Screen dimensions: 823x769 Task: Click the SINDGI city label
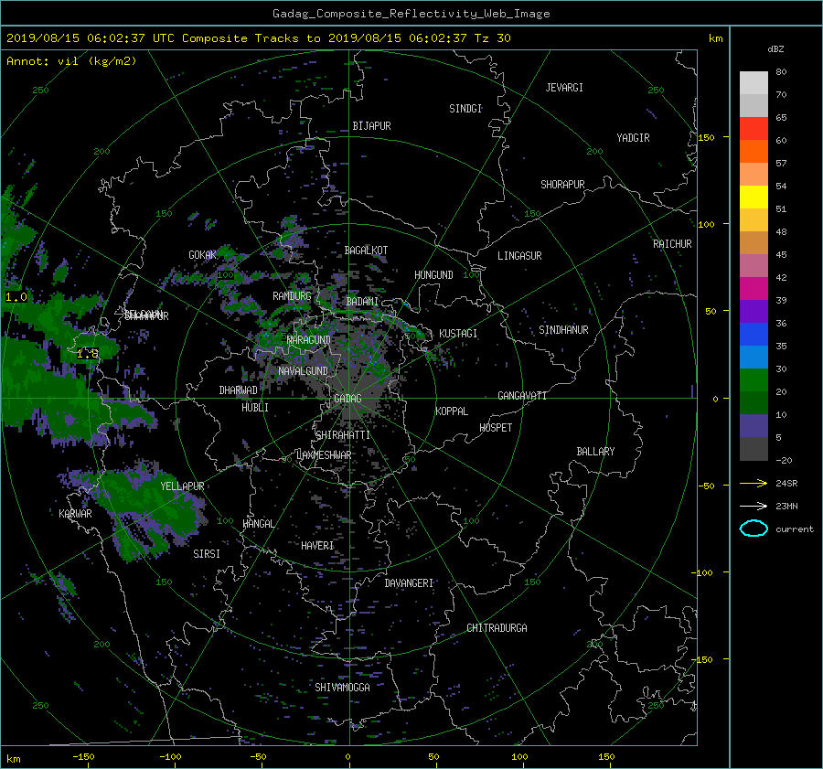pos(465,109)
